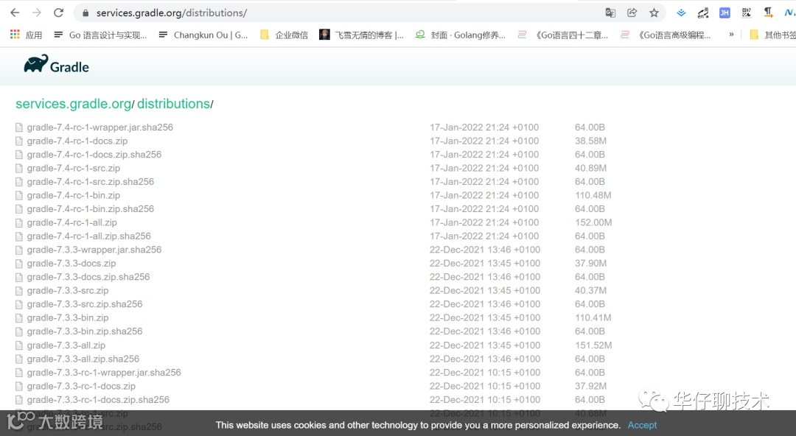Open the services.gradle.org breadcrumb link

click(x=73, y=104)
